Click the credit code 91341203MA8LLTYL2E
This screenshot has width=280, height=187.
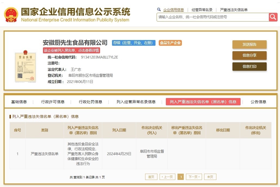99,57
